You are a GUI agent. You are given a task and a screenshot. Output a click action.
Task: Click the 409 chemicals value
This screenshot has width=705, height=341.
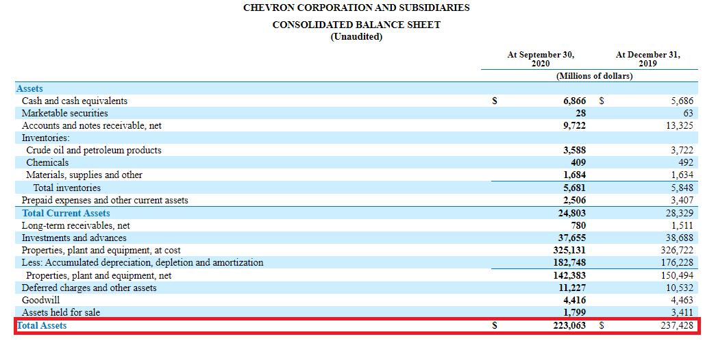(x=578, y=162)
